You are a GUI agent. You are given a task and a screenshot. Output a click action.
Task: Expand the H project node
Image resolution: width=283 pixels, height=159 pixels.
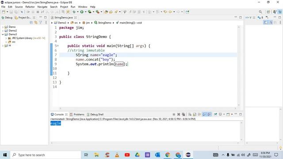pyautogui.click(x=3, y=45)
